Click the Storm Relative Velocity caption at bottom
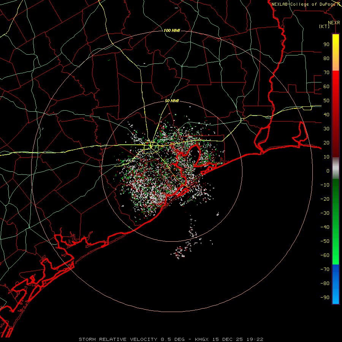Viewport: 342px width, 342px height. [171, 339]
